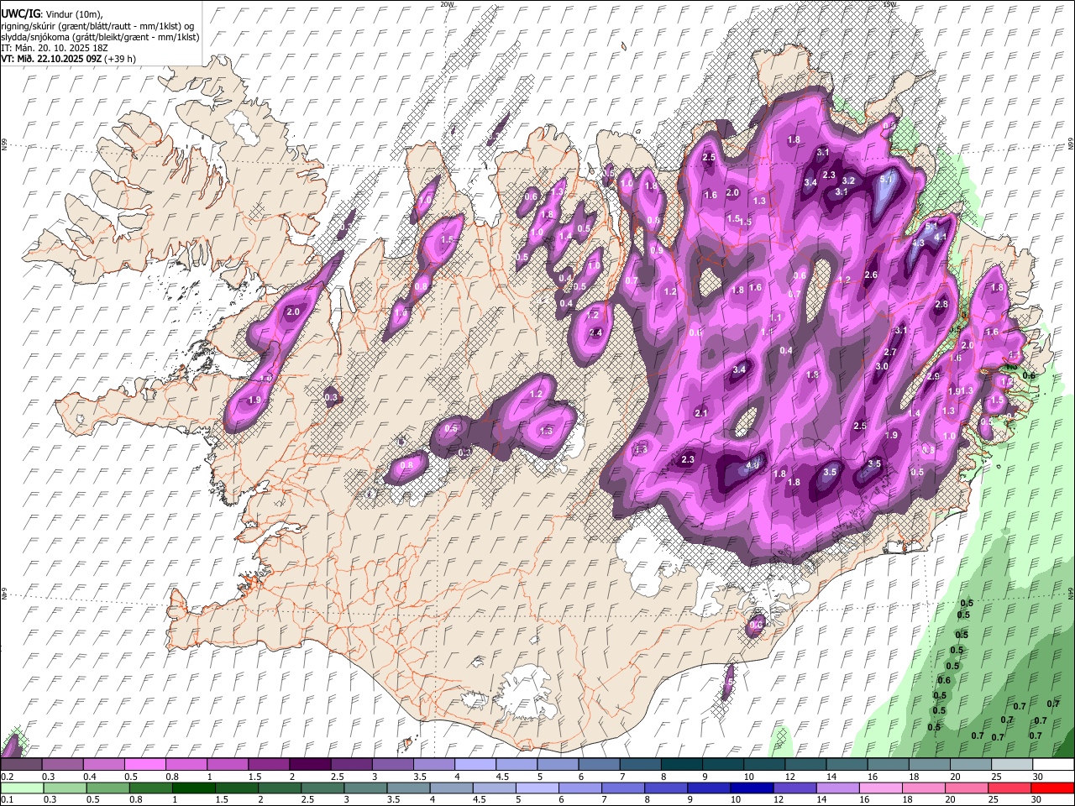
Task: Select the '2.4' snowfall value on the map
Action: pos(596,332)
